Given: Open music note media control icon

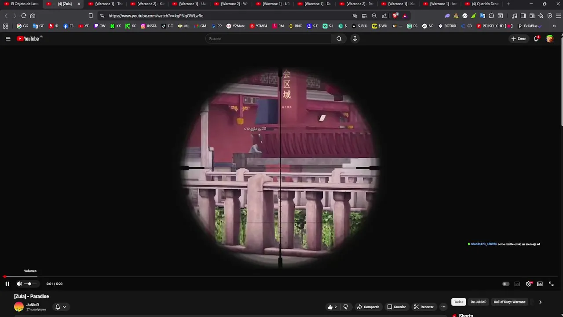Looking at the screenshot, I should click(x=515, y=16).
